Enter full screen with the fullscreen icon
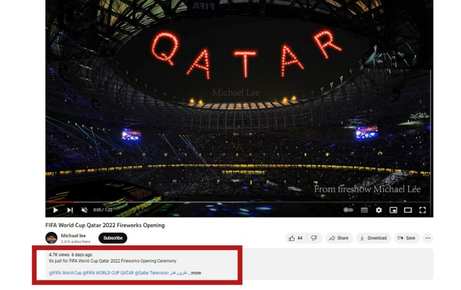Screen dimensions: 461x290 point(422,210)
